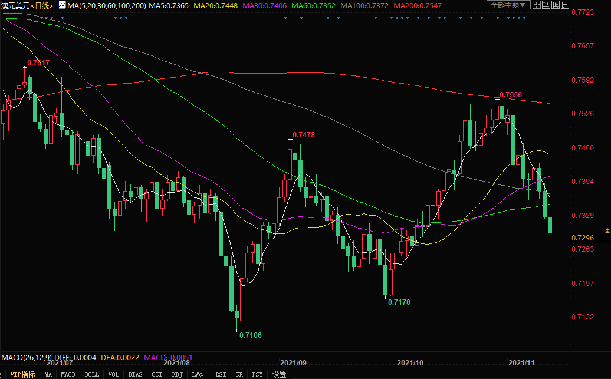Open the 全部主题 dropdown
Screen dimensions: 611x379
pyautogui.click(x=508, y=5)
